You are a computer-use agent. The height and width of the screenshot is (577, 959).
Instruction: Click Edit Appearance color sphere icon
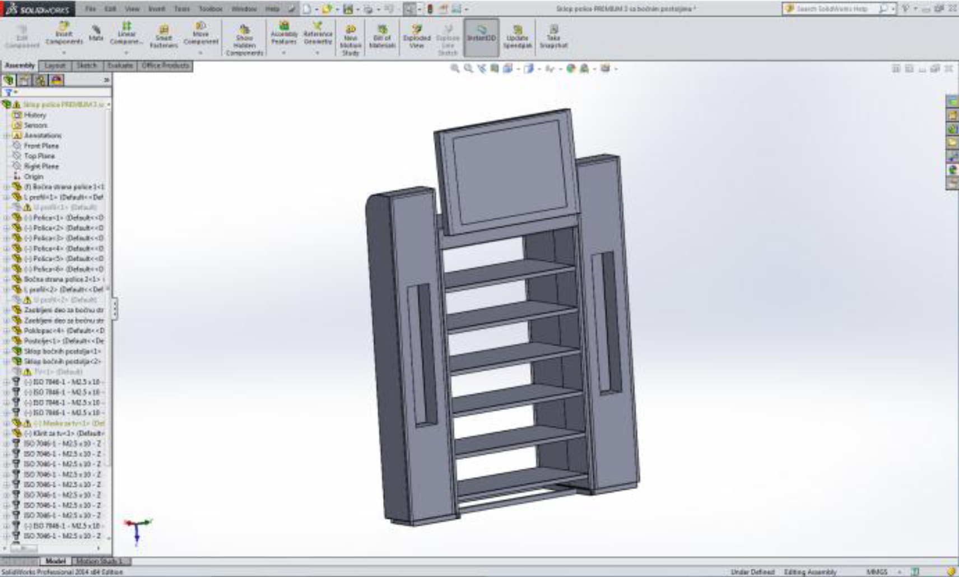pyautogui.click(x=570, y=68)
